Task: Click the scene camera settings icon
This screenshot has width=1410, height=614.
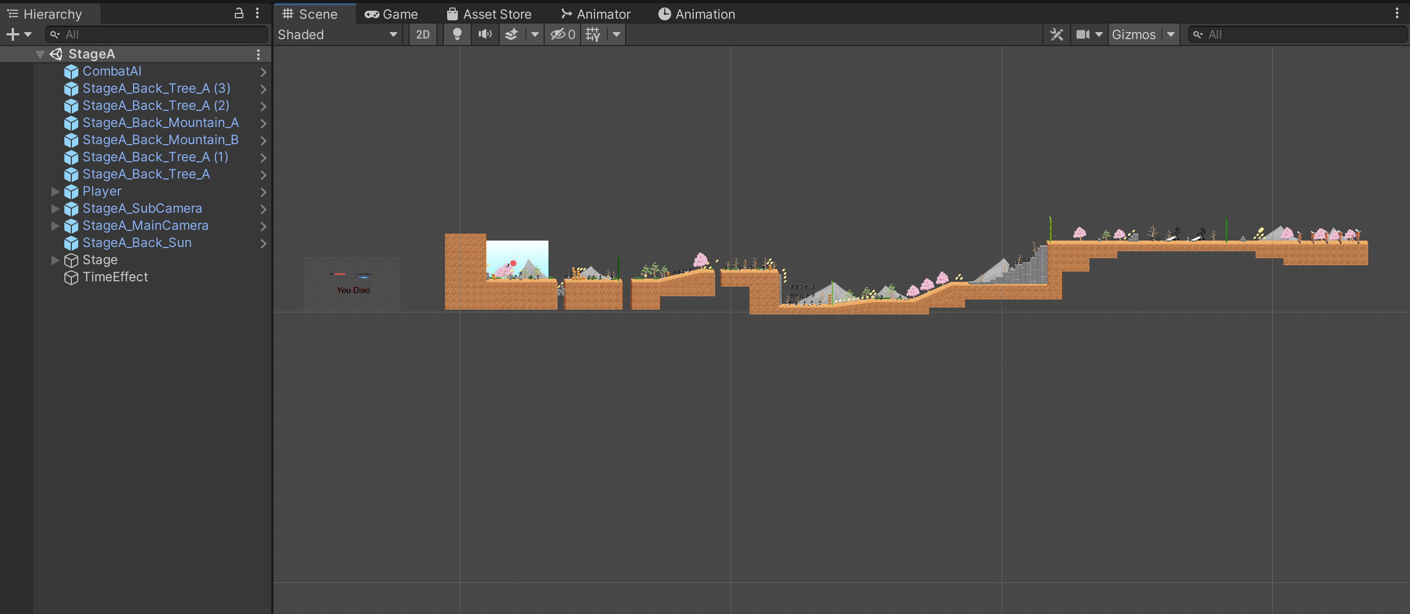Action: click(1082, 34)
